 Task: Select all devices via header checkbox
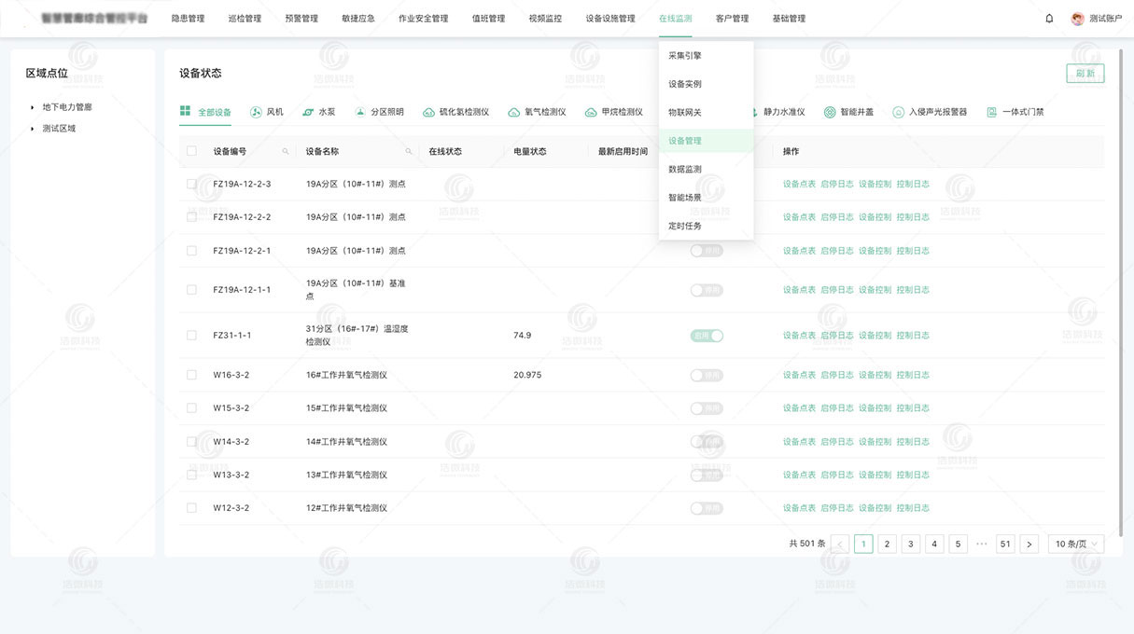tap(191, 150)
